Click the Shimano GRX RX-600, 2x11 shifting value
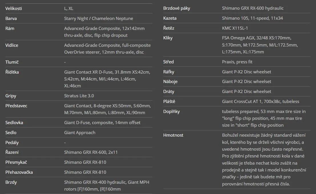The width and height of the screenshot is (316, 194). (91, 152)
